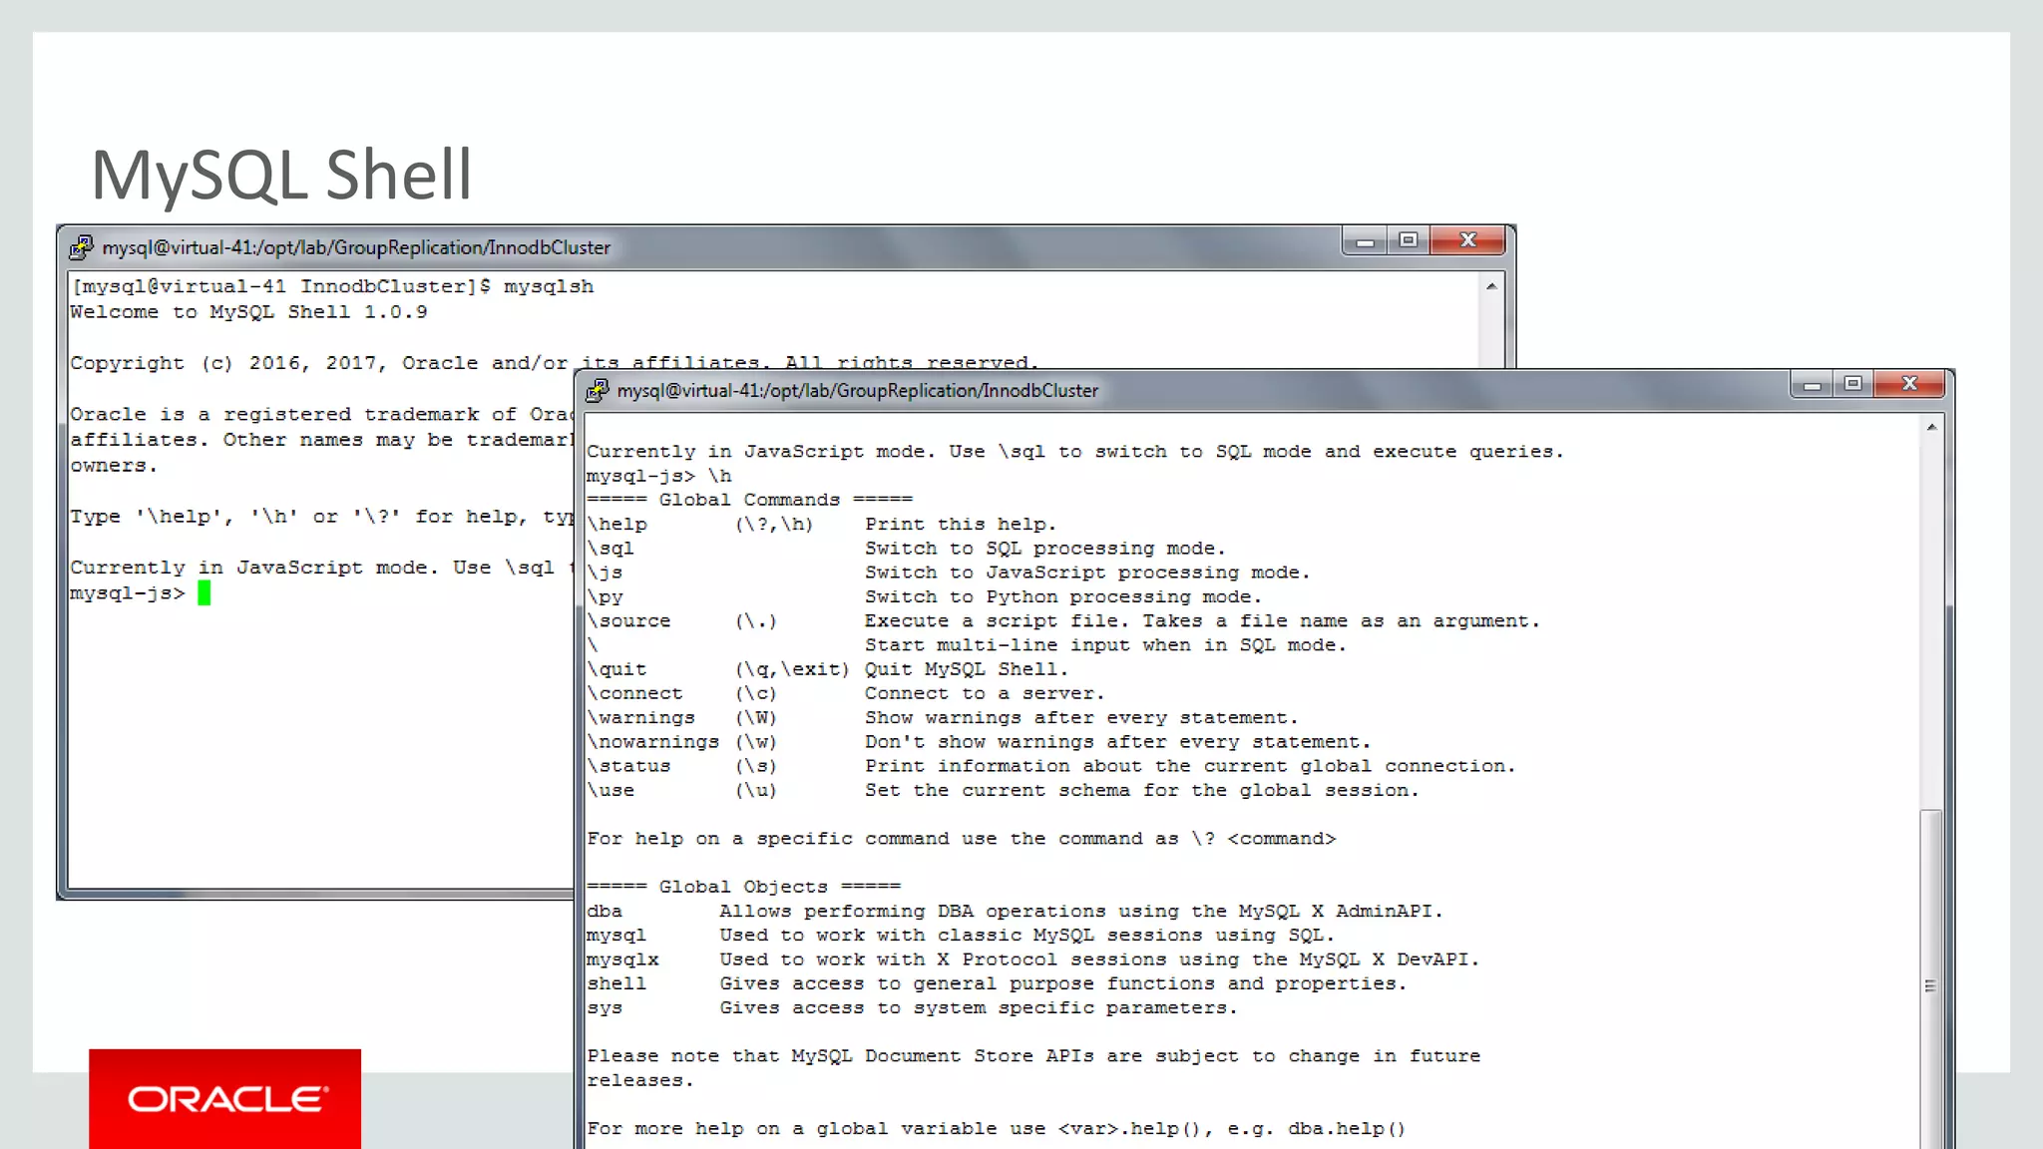2043x1149 pixels.
Task: Click the \py command row
Action: [x=924, y=596]
